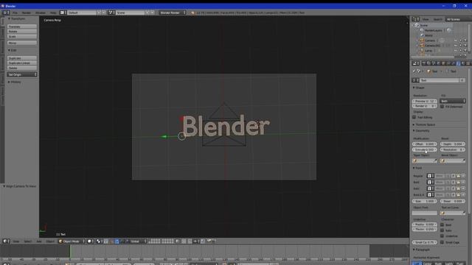Open the Window menu

click(41, 13)
